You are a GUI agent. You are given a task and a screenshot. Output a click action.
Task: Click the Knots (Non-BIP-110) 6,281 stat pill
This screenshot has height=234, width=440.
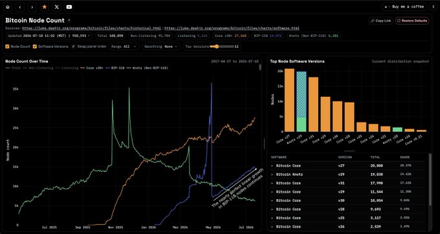pos(314,36)
